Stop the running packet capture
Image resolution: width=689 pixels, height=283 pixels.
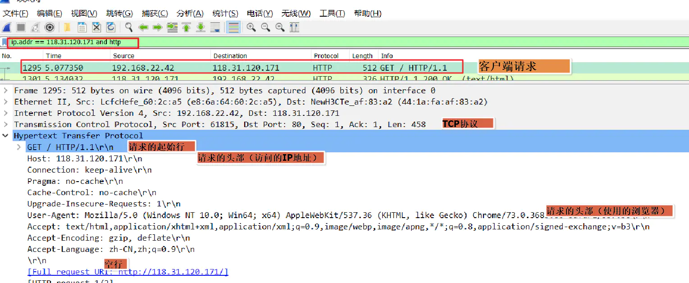[x=21, y=27]
